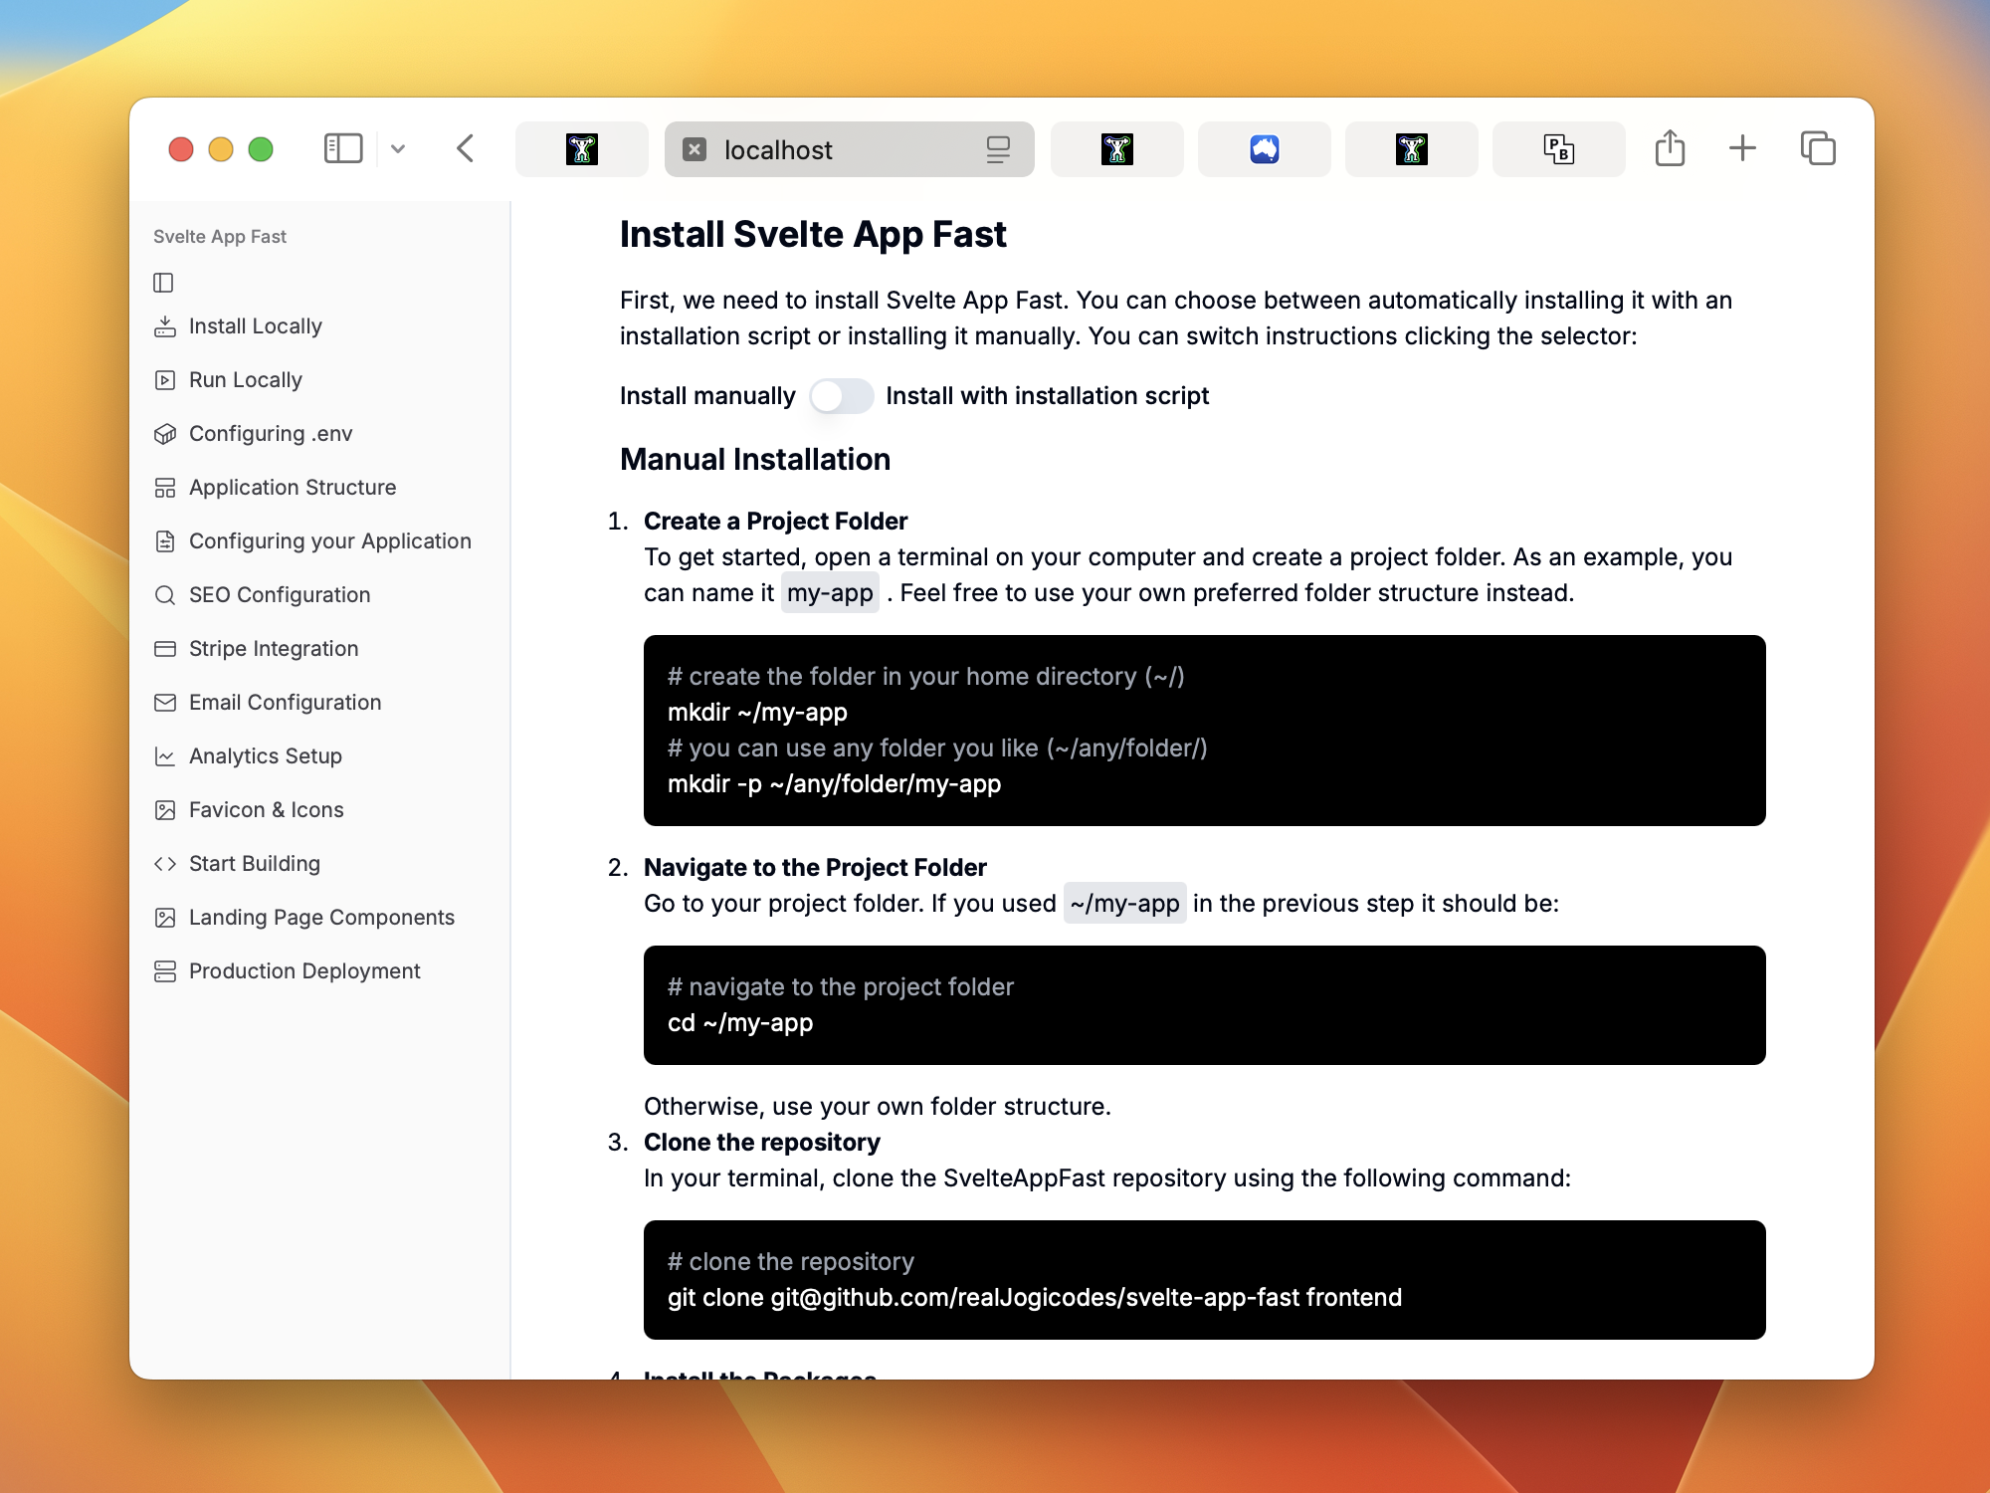Close the localhost tab
The height and width of the screenshot is (1493, 1990).
pyautogui.click(x=695, y=149)
